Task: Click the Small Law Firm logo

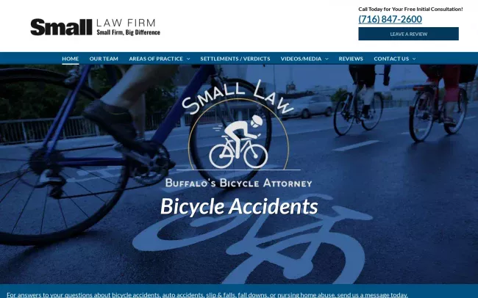Action: (x=95, y=27)
